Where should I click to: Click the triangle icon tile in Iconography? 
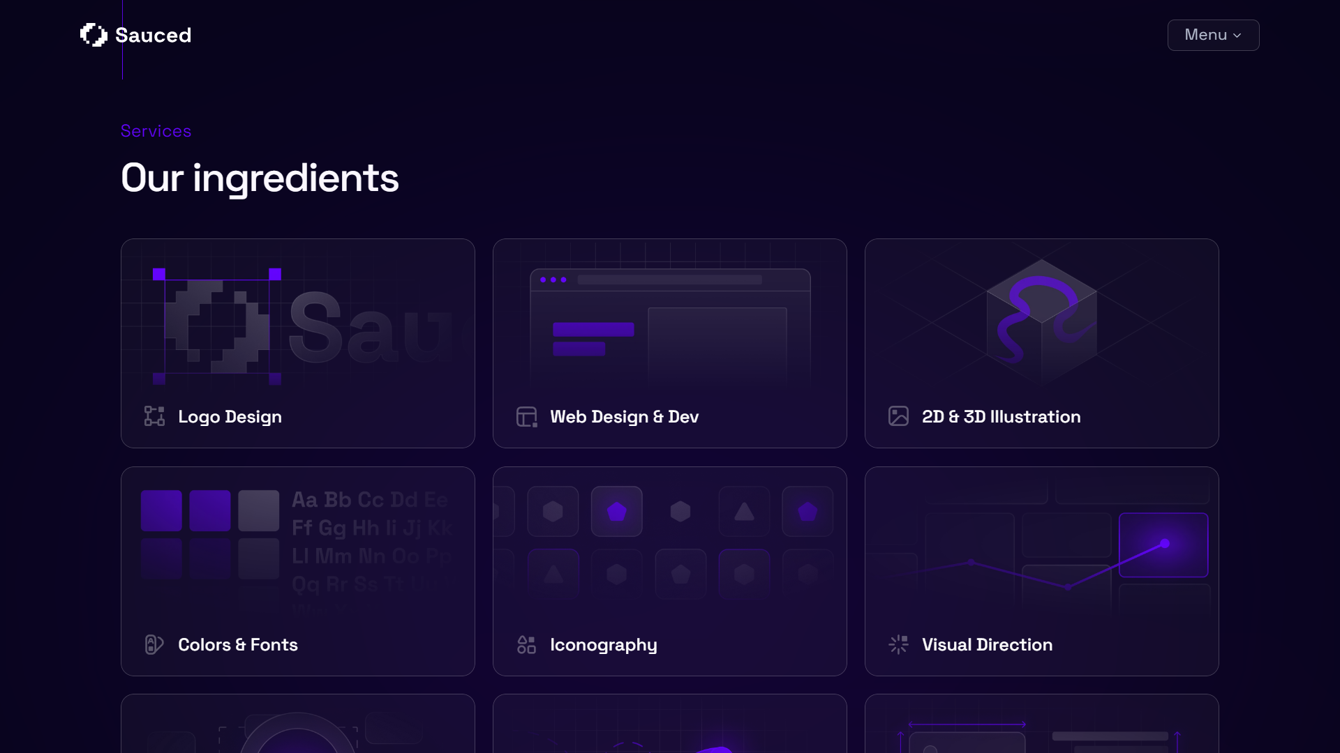(x=744, y=511)
